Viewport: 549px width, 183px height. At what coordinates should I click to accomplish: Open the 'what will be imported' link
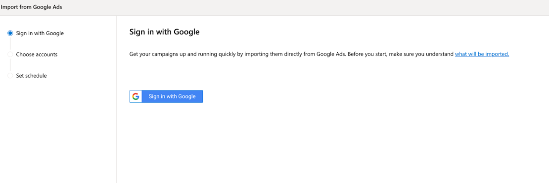(x=482, y=54)
